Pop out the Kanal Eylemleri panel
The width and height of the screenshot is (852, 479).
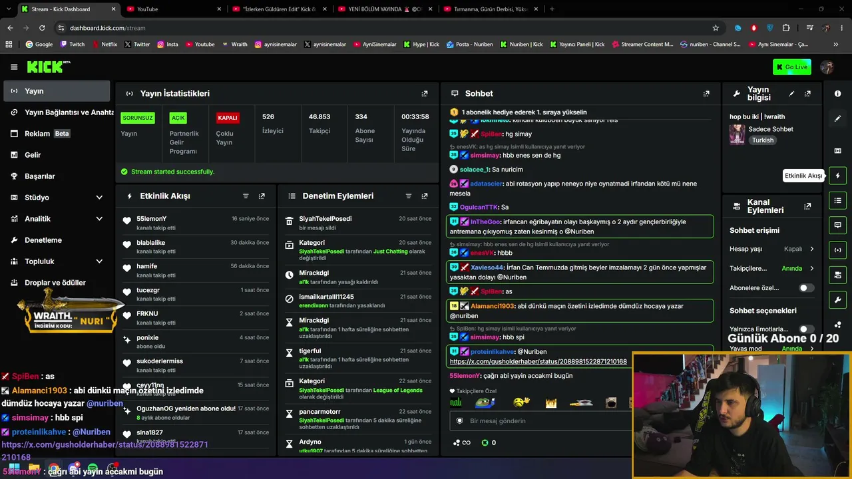pyautogui.click(x=807, y=206)
